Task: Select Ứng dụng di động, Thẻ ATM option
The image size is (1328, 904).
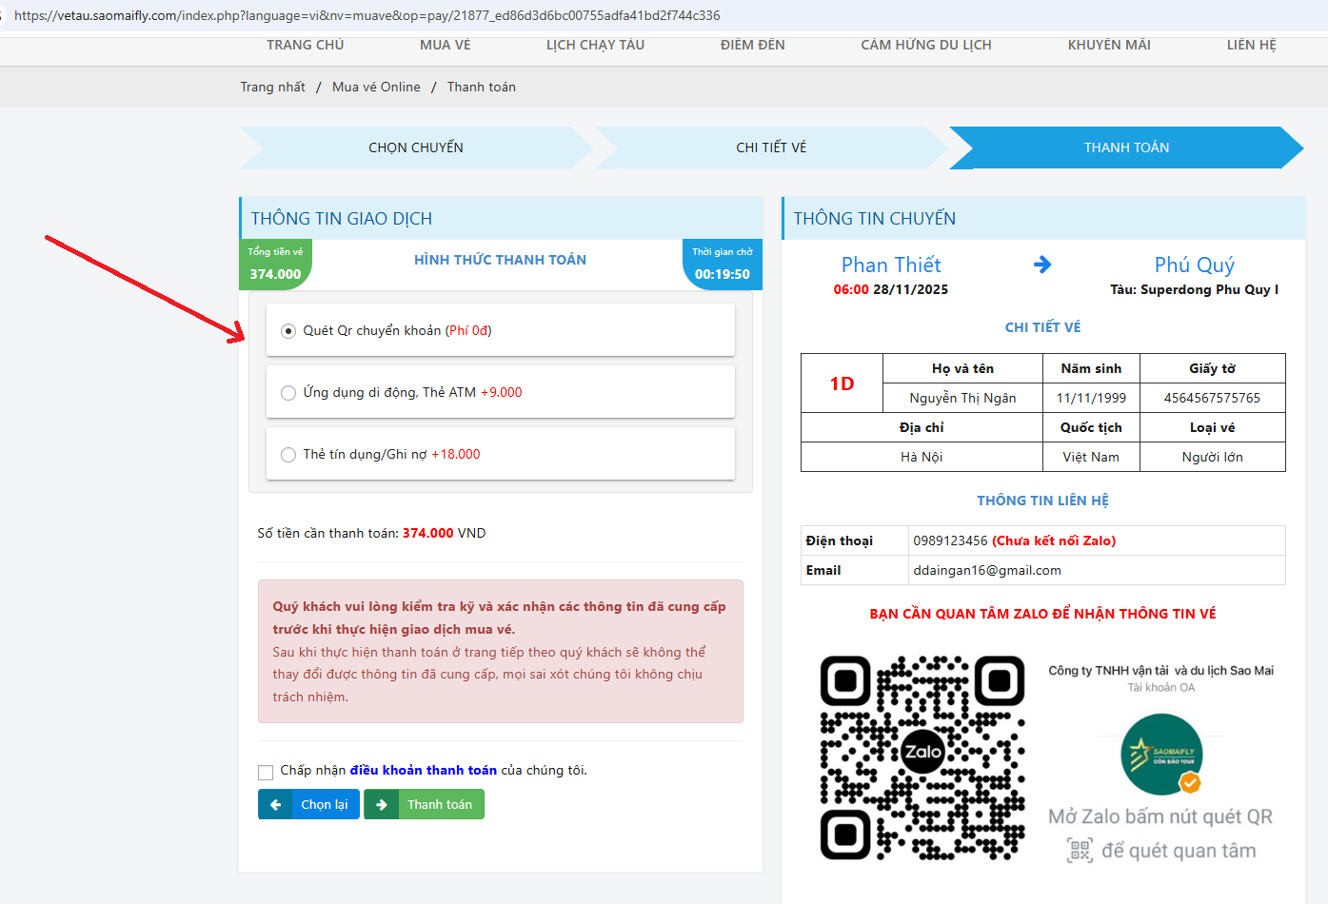Action: [x=288, y=393]
